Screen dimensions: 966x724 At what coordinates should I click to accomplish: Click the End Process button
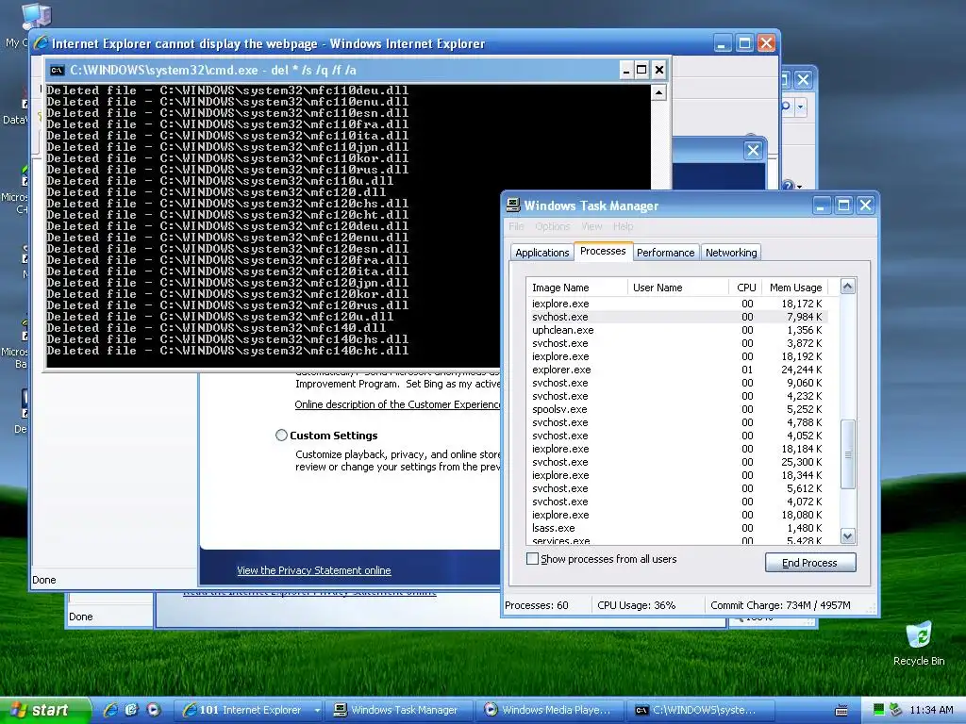[810, 563]
